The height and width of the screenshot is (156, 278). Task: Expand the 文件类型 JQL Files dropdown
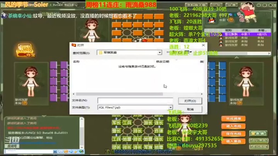(170, 107)
